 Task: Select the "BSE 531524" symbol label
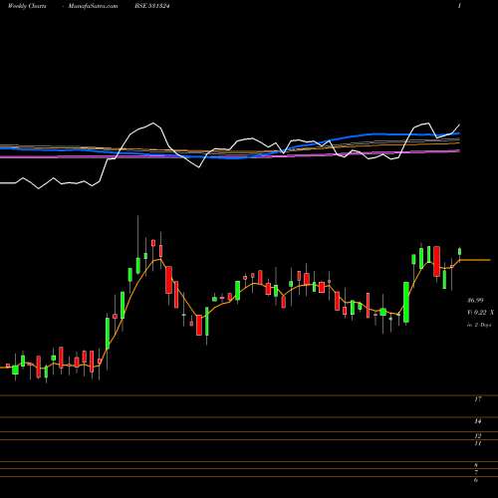tap(153, 6)
